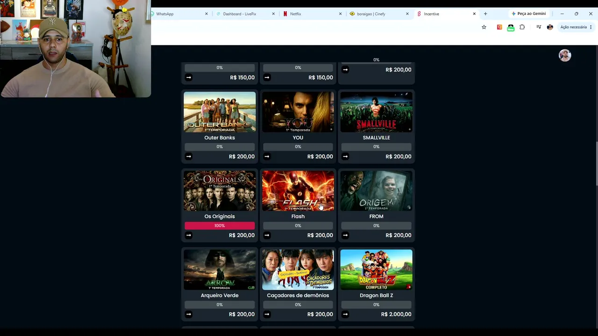This screenshot has height=336, width=598.
Task: Open the Origem (FROM) poster thumbnail
Action: (376, 191)
